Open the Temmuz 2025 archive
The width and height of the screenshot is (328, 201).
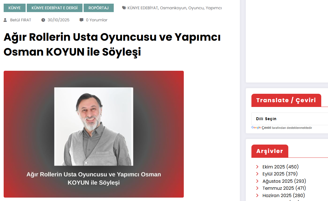[x=284, y=188]
